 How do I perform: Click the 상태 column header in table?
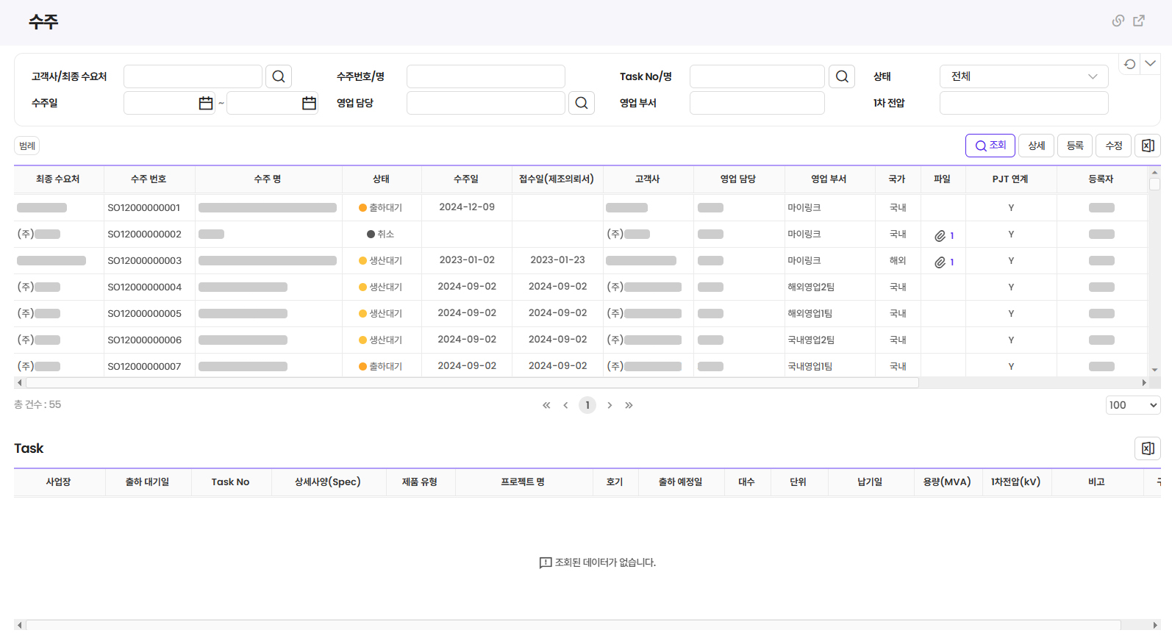(381, 179)
